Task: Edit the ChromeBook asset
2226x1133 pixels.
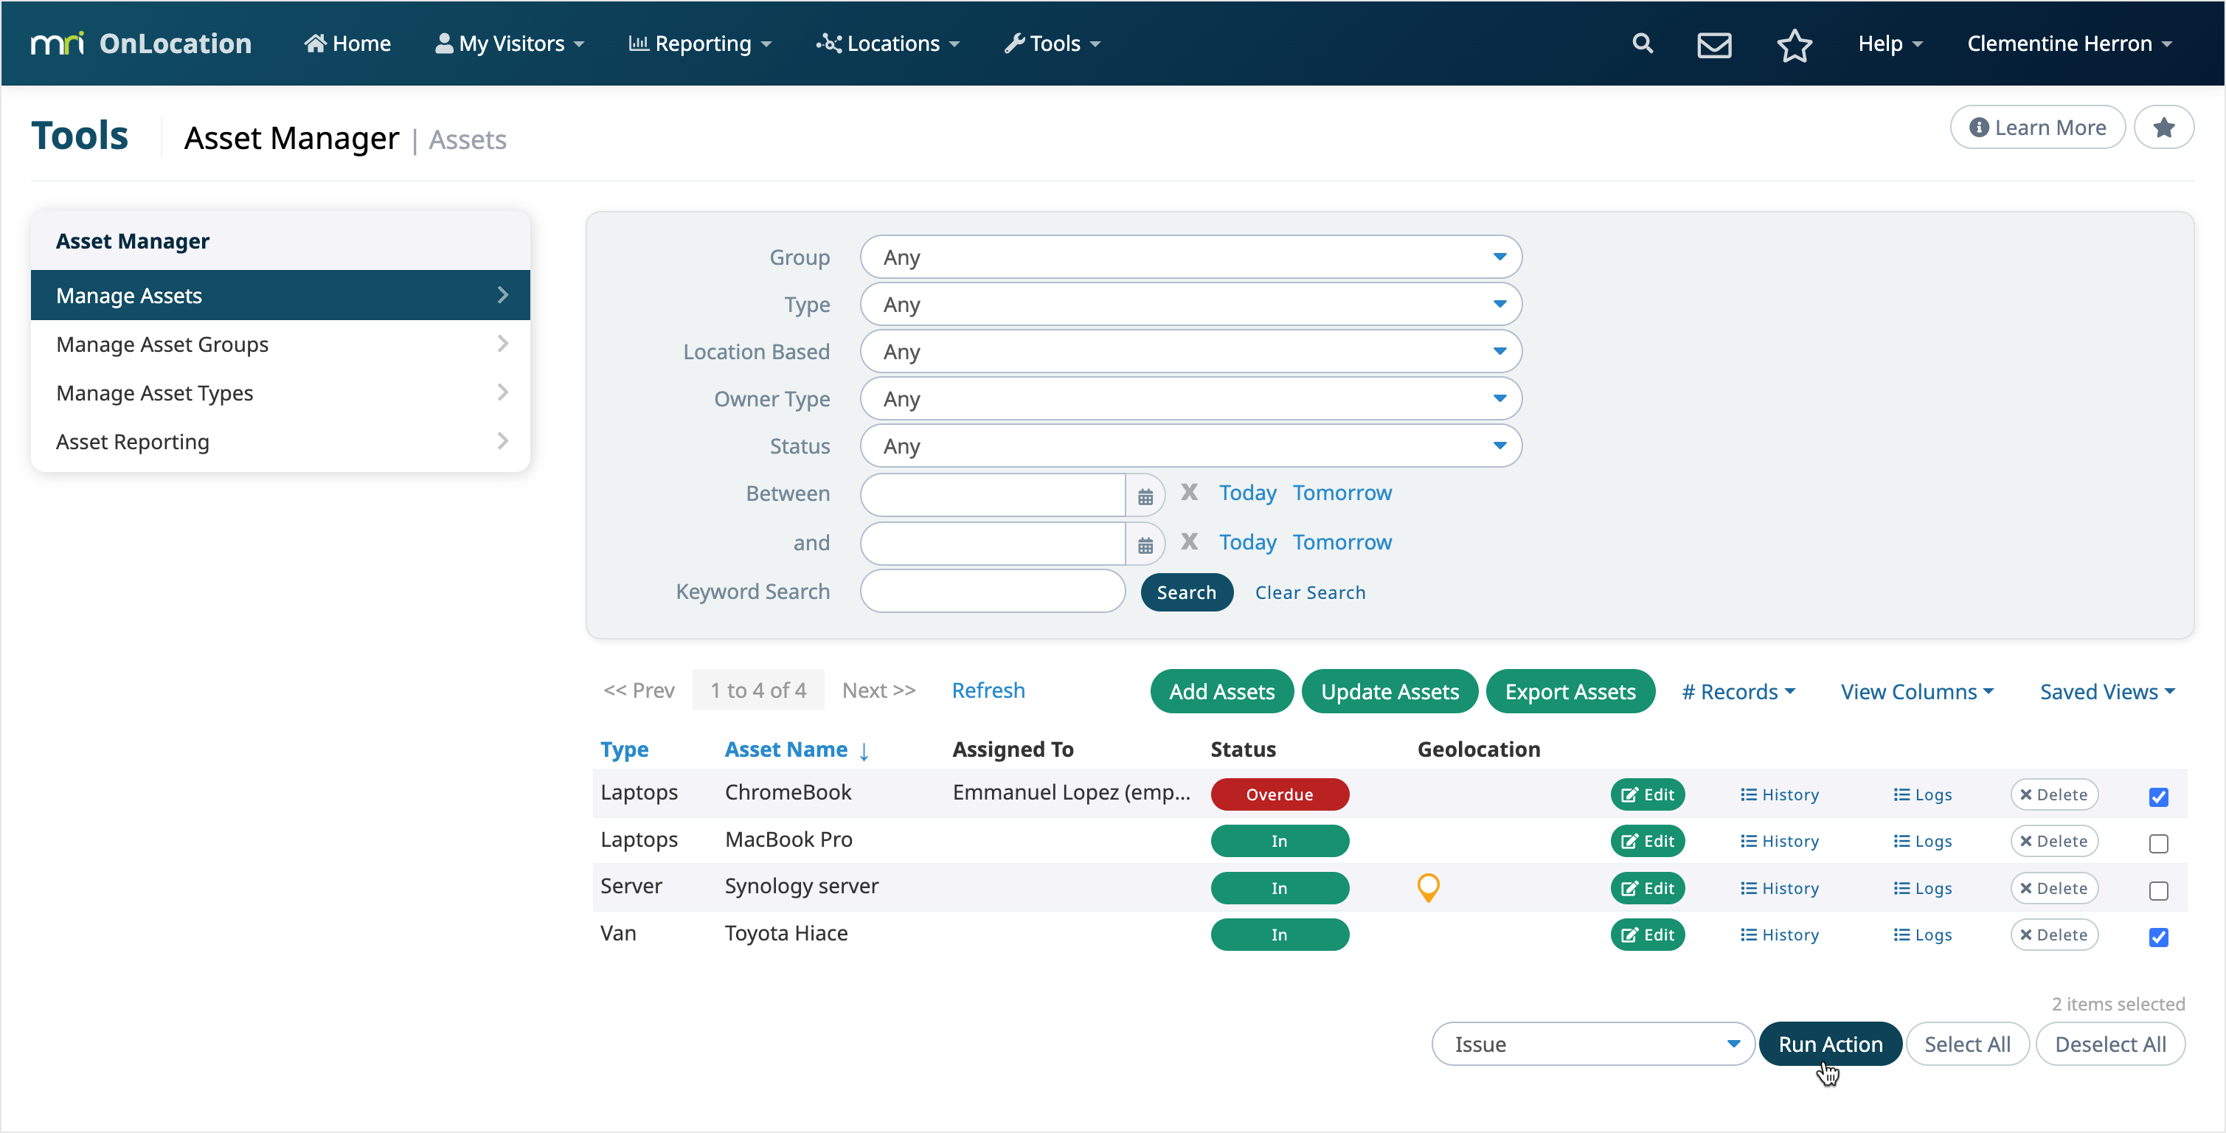Action: point(1647,794)
